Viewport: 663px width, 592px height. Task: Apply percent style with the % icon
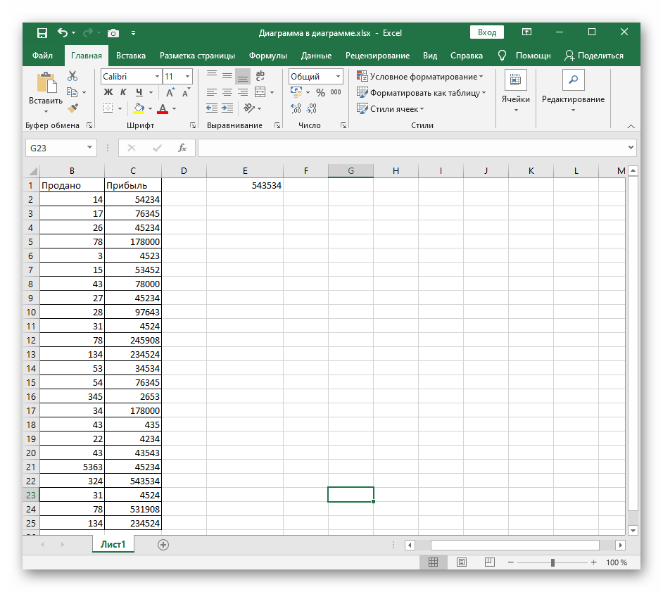(320, 92)
